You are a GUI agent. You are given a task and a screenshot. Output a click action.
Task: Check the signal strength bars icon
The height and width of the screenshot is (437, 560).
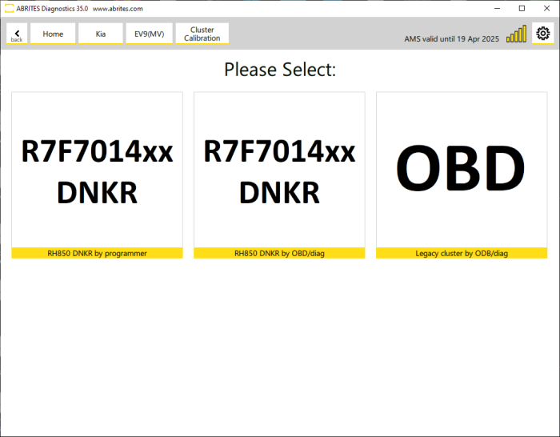click(x=516, y=34)
